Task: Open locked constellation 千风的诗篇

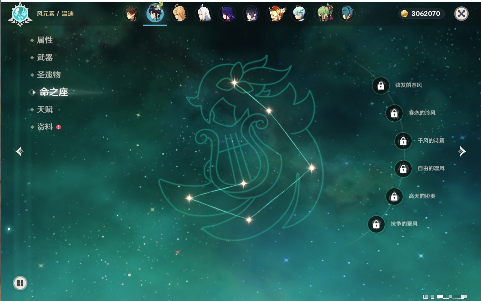Action: 403,141
